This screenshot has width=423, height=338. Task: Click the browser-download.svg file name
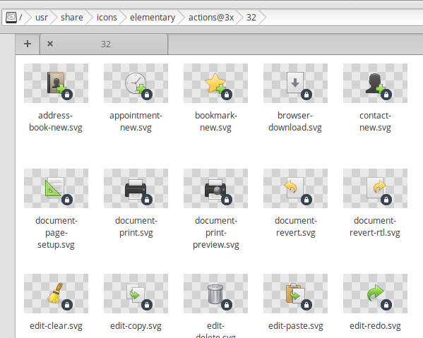point(295,121)
